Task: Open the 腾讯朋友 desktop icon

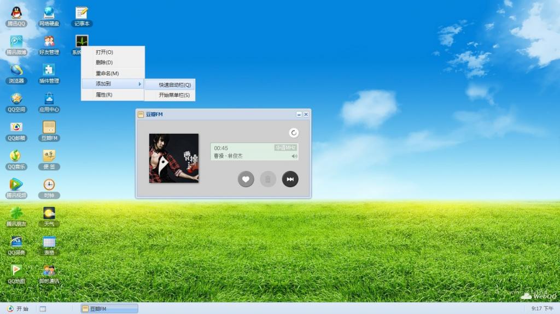Action: [x=16, y=217]
